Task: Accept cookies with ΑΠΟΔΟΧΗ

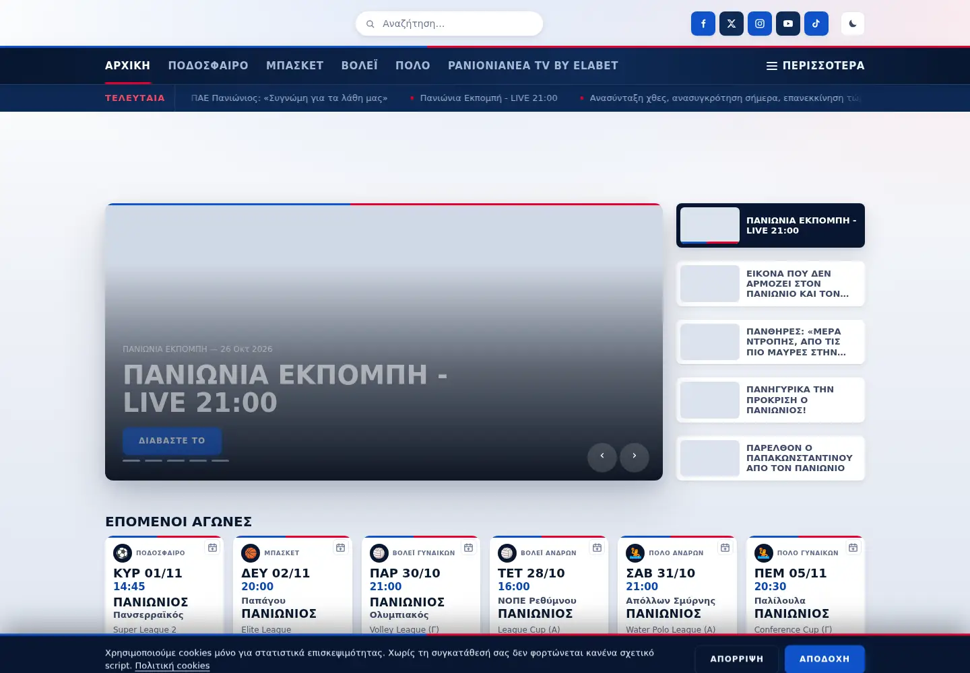Action: [x=825, y=659]
